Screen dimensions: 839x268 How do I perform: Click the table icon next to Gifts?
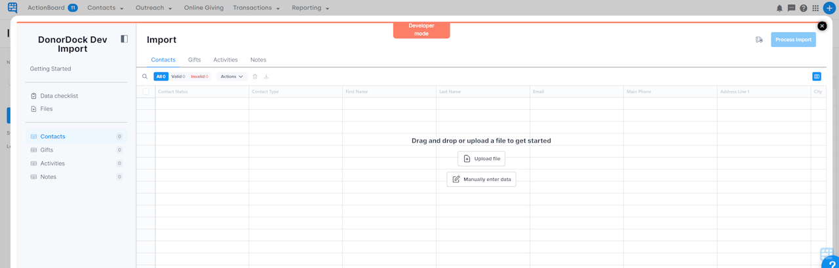(34, 150)
